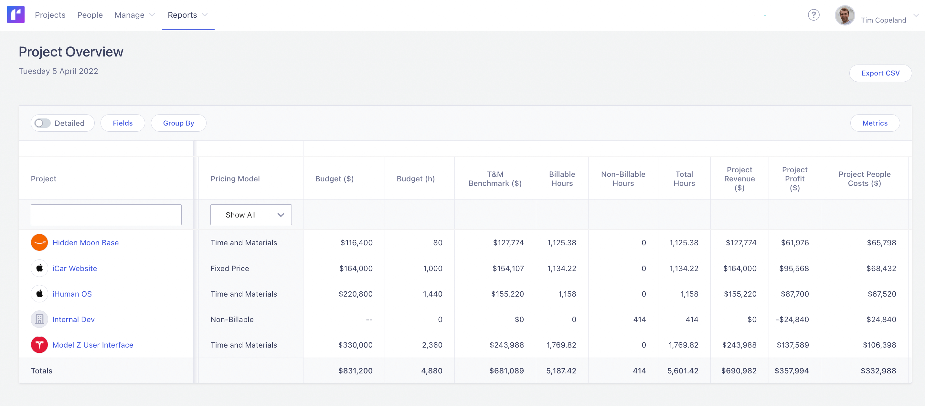Open the Show All pricing model dropdown
This screenshot has height=406, width=925.
click(251, 215)
